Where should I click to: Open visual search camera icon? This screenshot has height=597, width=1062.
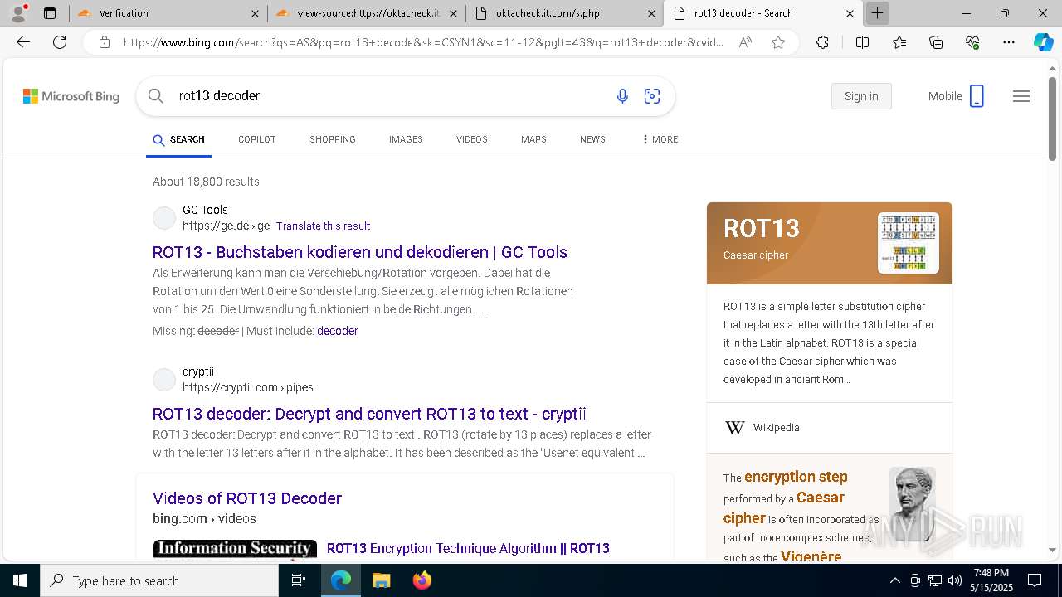(652, 96)
